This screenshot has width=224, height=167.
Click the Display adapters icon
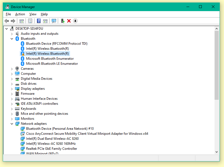(17, 89)
